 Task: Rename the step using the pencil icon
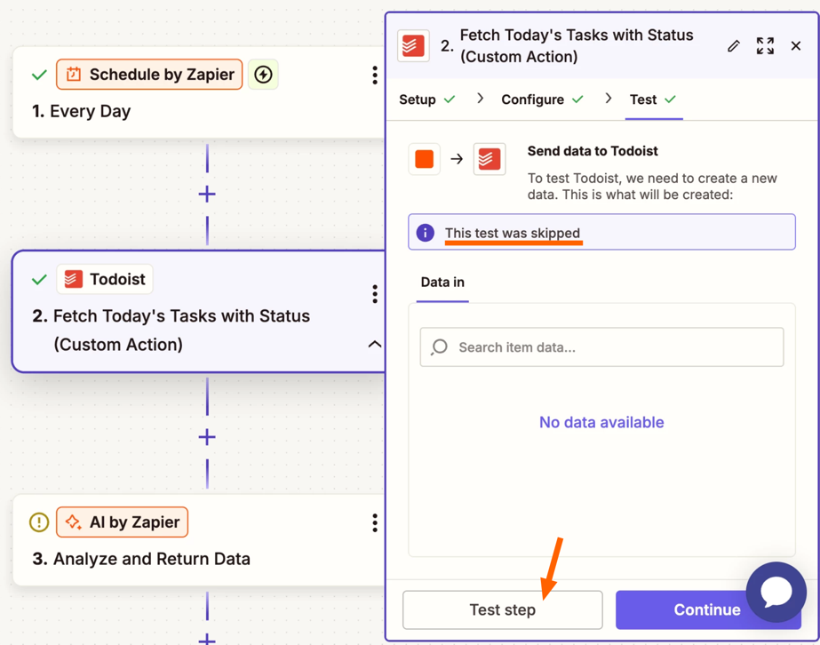point(734,46)
